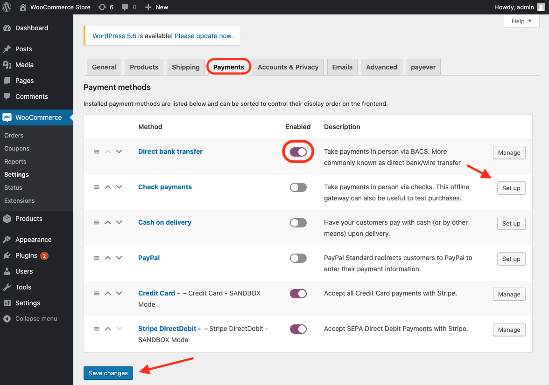This screenshot has height=385, width=549.
Task: Click the drag handle for PayPal
Action: [97, 258]
